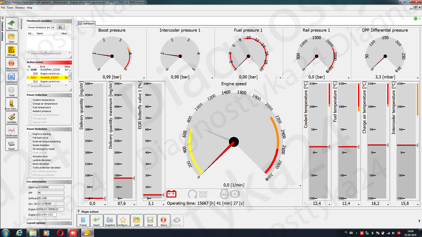Toggle the Turbo protection deviation option
The height and width of the screenshot is (237, 422).
[30, 168]
